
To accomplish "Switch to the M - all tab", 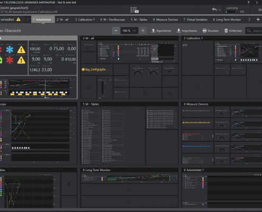I will (62, 20).
